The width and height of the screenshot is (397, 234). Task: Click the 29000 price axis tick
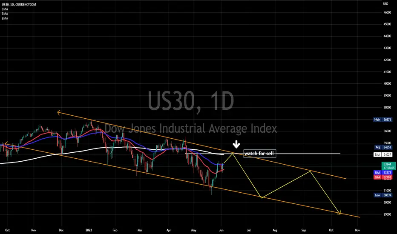[x=387, y=214]
